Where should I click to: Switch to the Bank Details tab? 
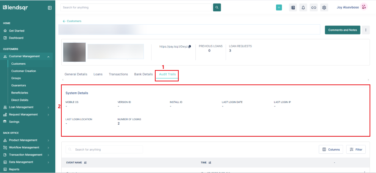[144, 74]
